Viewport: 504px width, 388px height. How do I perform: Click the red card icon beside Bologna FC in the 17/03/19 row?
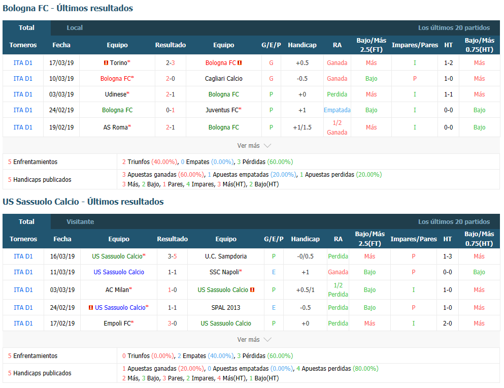[x=240, y=63]
